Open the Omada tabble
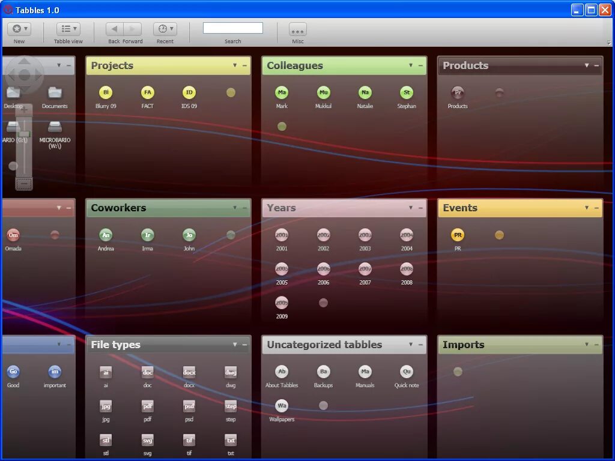 click(x=13, y=235)
